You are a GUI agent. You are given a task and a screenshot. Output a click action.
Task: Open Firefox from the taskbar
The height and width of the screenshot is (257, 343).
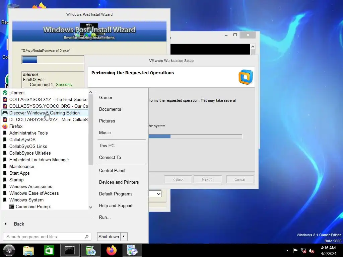(111, 250)
